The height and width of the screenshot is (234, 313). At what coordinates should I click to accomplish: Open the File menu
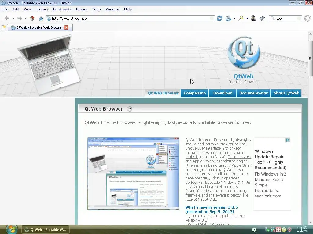[5, 9]
